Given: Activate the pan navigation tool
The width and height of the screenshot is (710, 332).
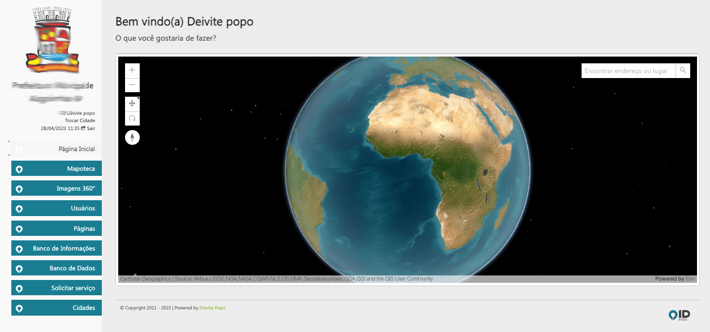Looking at the screenshot, I should [132, 104].
